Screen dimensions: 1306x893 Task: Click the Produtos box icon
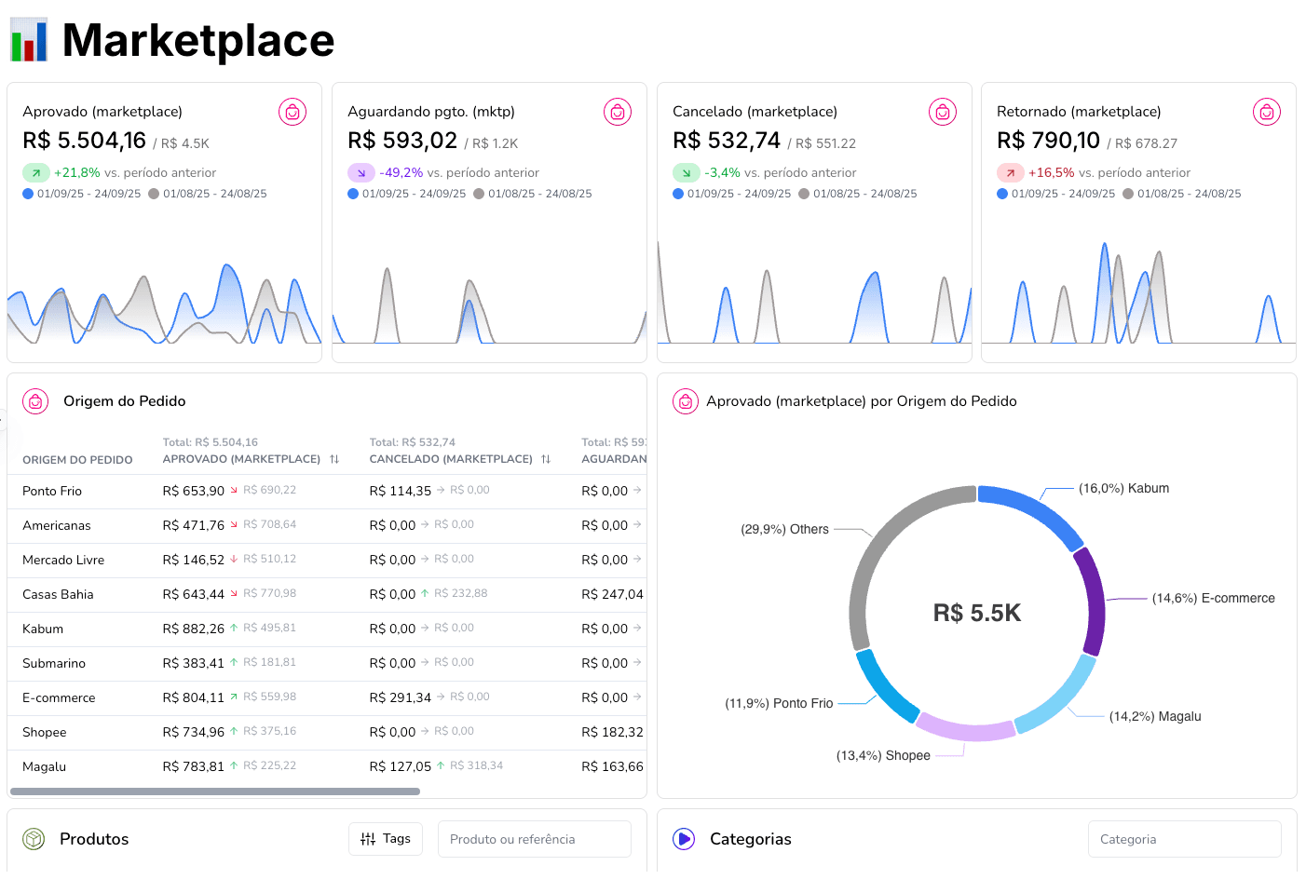point(34,839)
